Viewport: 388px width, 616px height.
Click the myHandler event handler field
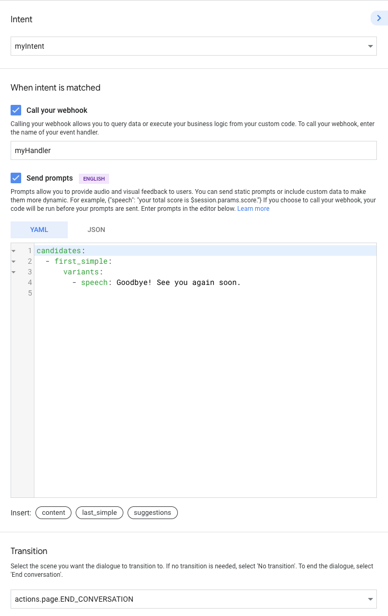(x=194, y=150)
